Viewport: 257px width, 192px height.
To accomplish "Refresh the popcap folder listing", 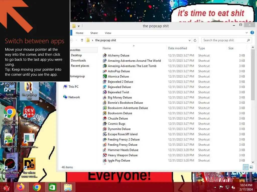I will (195, 40).
